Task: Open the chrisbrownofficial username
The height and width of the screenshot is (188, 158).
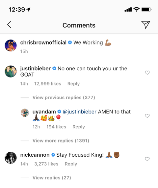Action: tap(43, 43)
